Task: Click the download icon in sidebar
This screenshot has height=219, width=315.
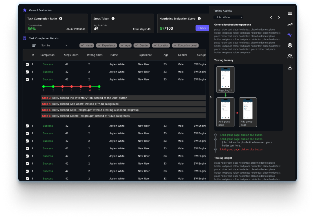Action: 290,67
